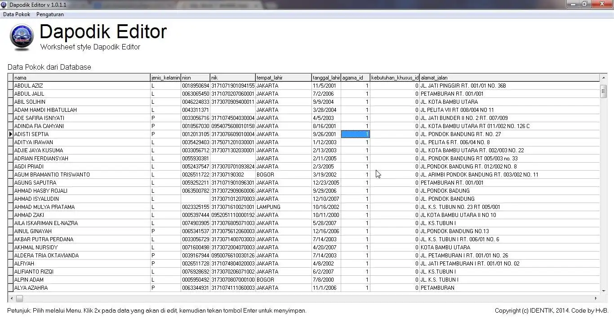Click the gender cell P for AINUL GINAYAH
Image resolution: width=614 pixels, height=327 pixels.
click(x=165, y=231)
